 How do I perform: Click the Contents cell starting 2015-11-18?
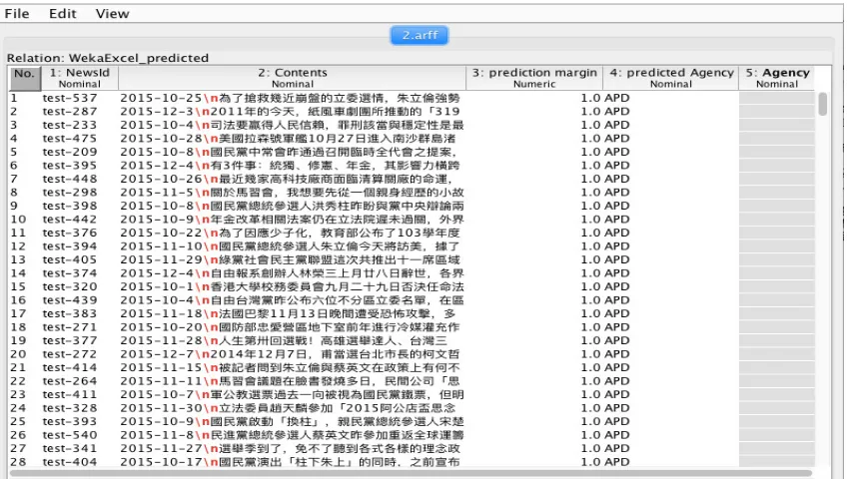click(x=293, y=314)
